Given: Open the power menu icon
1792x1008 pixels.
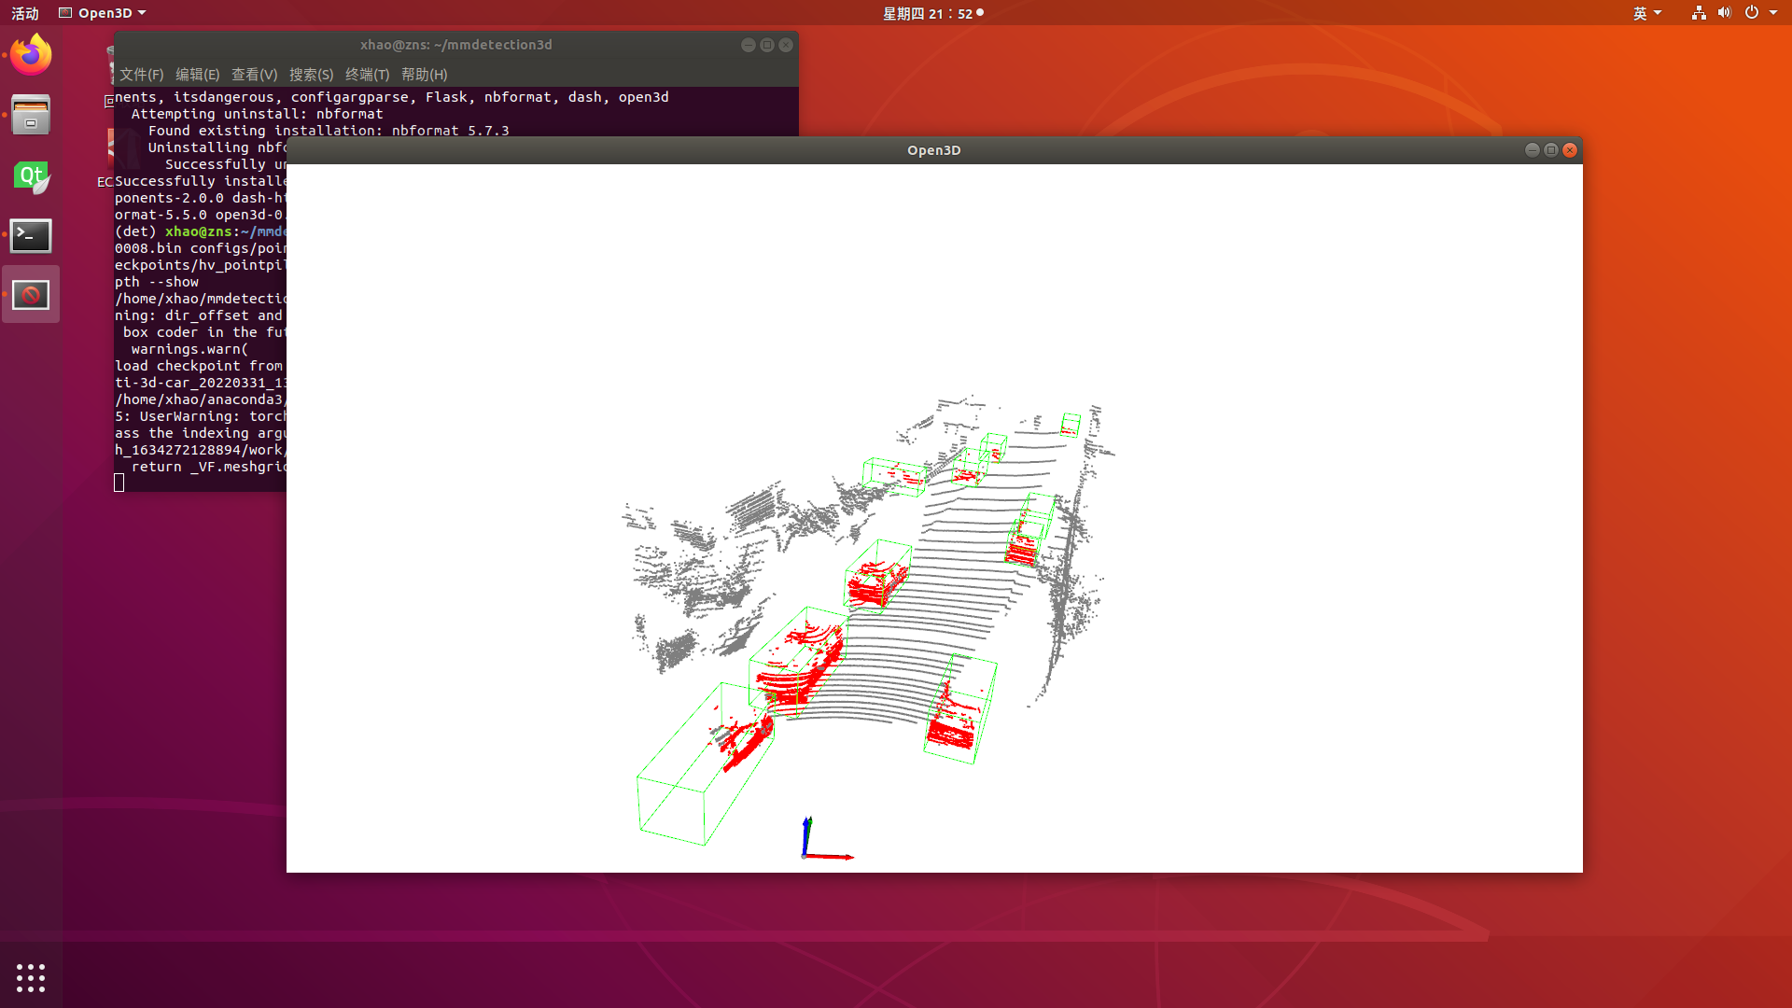Looking at the screenshot, I should (x=1752, y=13).
